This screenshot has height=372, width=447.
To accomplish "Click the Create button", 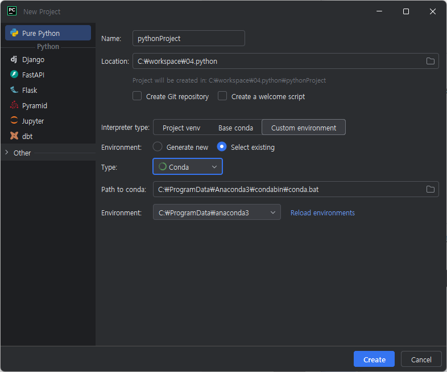I will point(374,359).
